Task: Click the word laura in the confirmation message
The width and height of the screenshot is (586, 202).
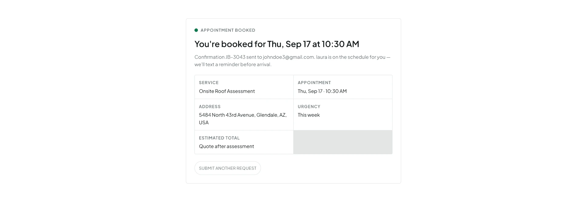Action: click(x=321, y=57)
